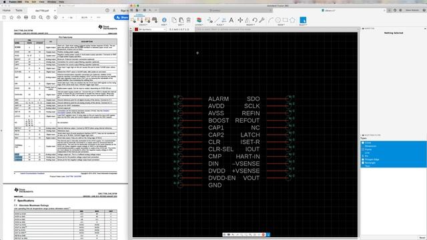Screen dimensions: 427x240
Task: Click the star bookmark icon in PDF viewer
Action: pyautogui.click(x=11, y=17)
